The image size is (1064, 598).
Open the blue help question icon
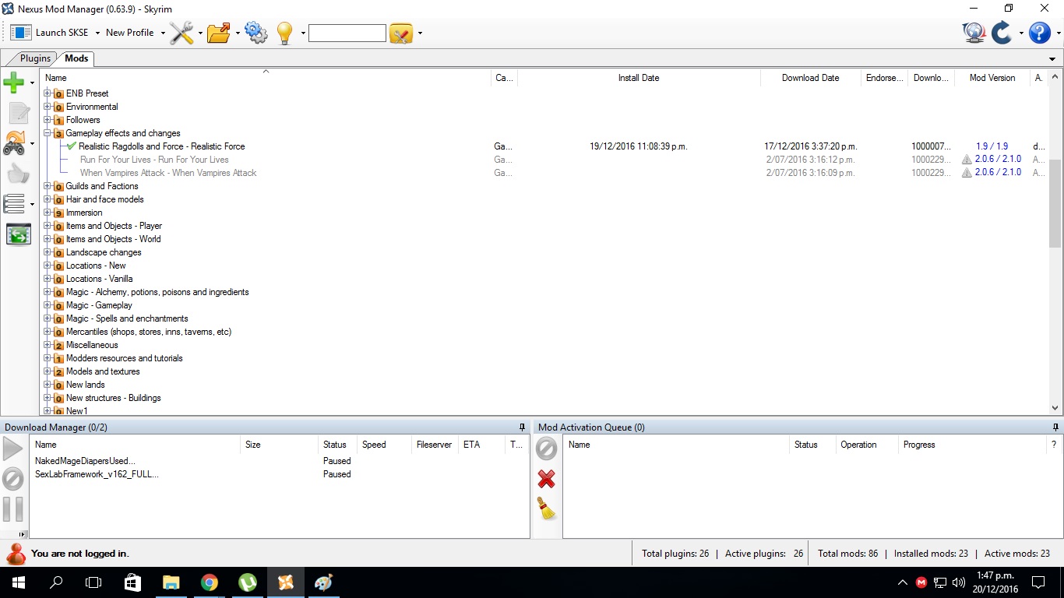(1040, 33)
